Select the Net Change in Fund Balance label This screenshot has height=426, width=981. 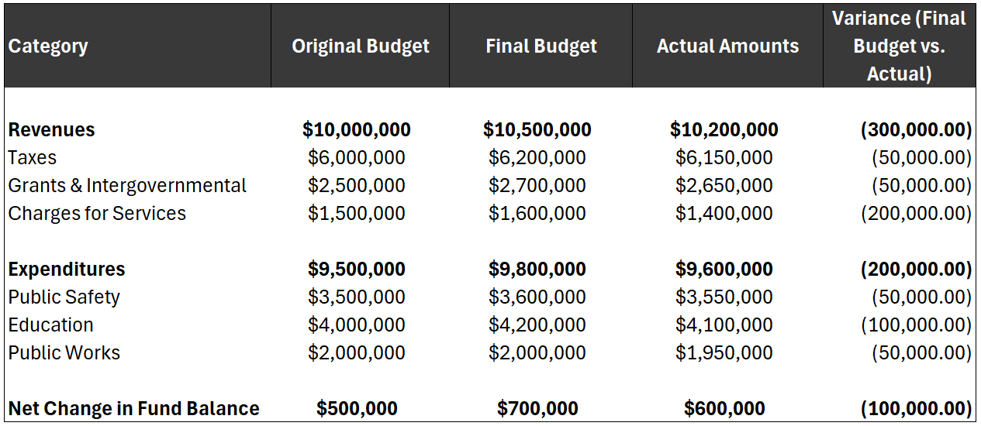click(134, 409)
